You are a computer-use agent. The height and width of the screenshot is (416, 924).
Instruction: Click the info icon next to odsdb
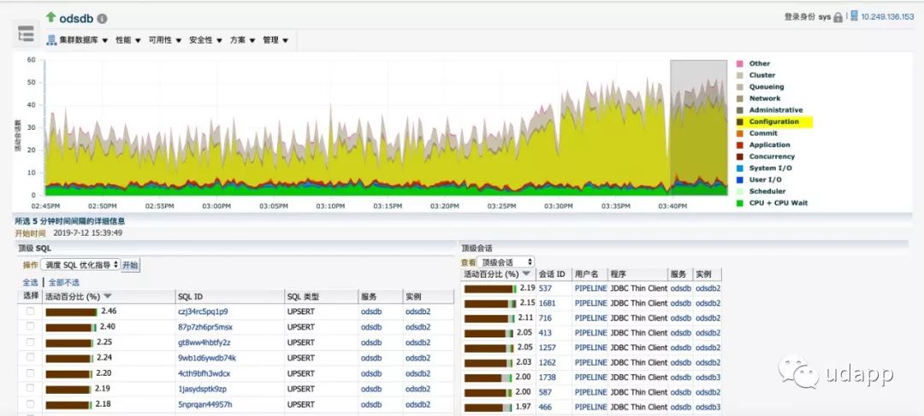click(103, 18)
